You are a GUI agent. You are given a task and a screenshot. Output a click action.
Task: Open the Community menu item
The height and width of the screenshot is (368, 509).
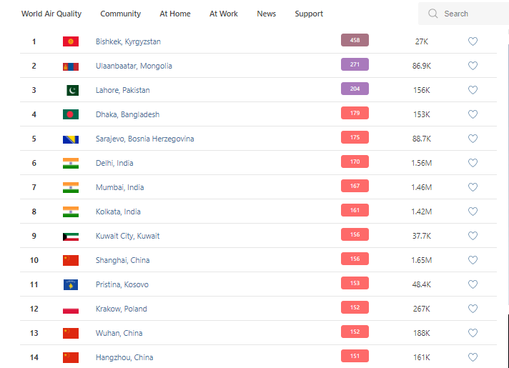121,14
